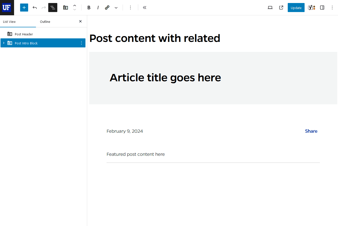Open more rich text formatting options chevron
The image size is (338, 226).
point(116,8)
